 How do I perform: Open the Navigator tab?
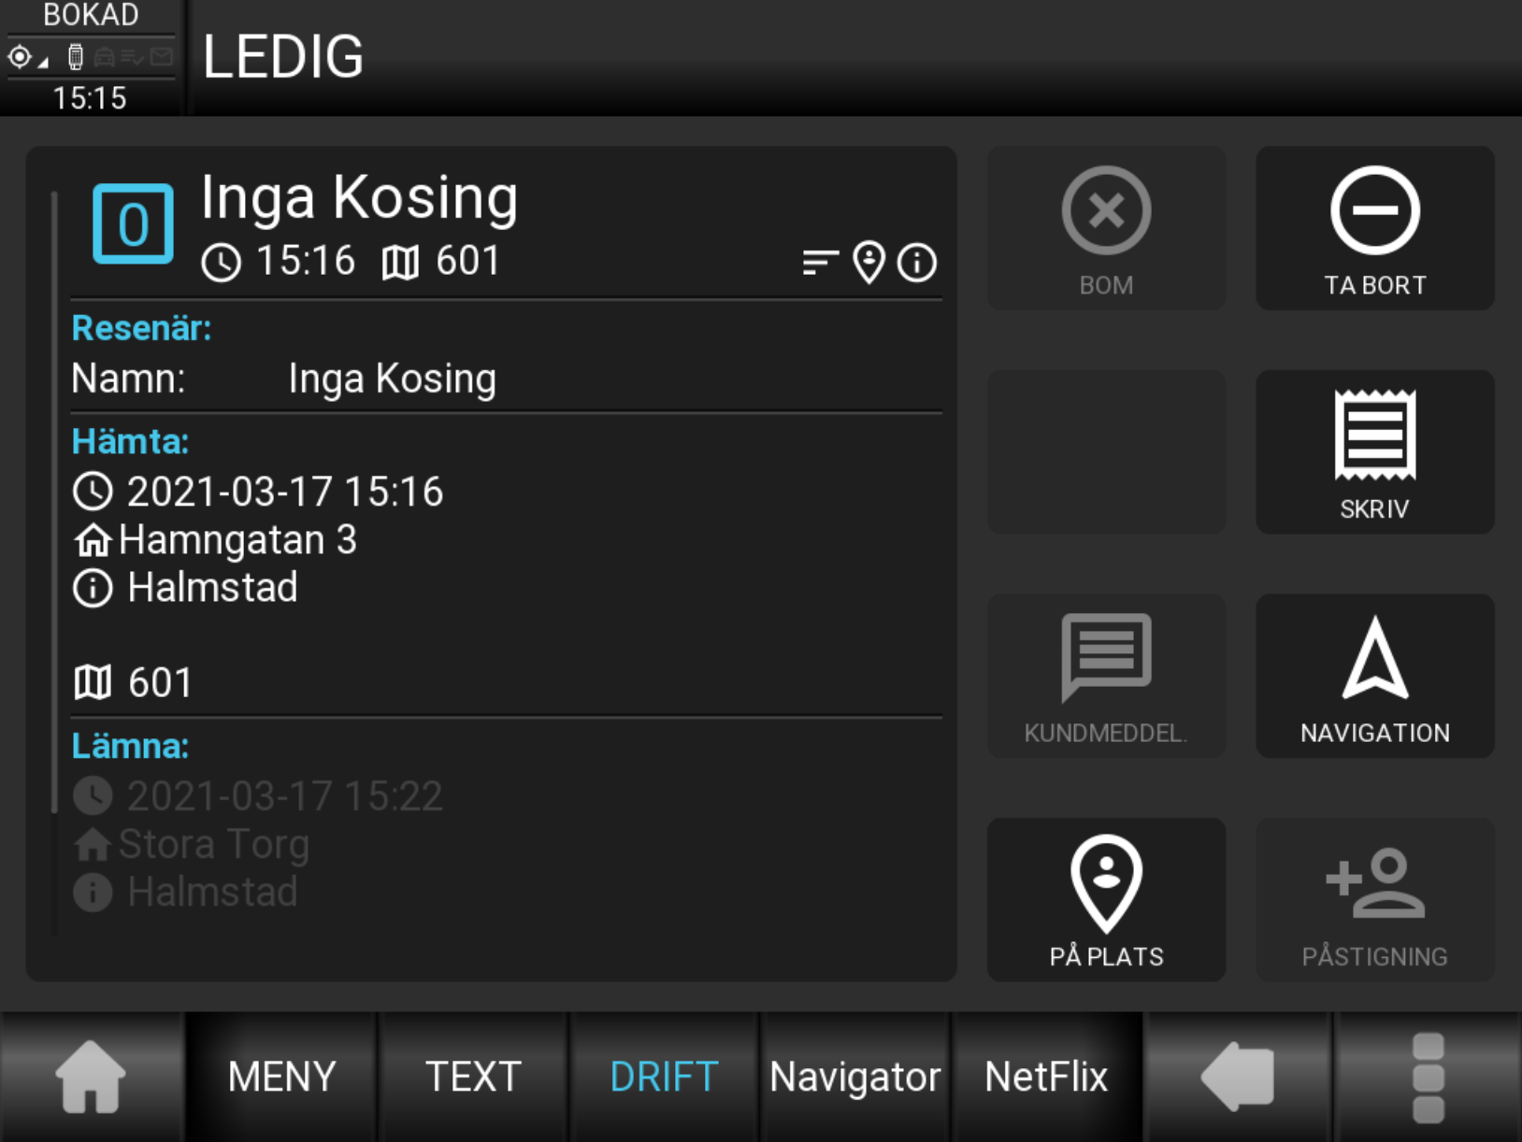tap(854, 1077)
